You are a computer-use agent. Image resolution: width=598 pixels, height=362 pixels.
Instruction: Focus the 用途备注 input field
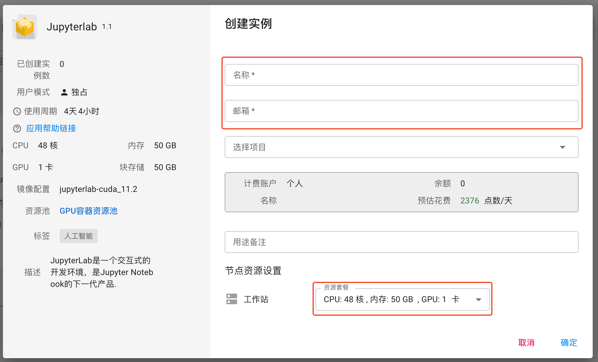tap(401, 242)
